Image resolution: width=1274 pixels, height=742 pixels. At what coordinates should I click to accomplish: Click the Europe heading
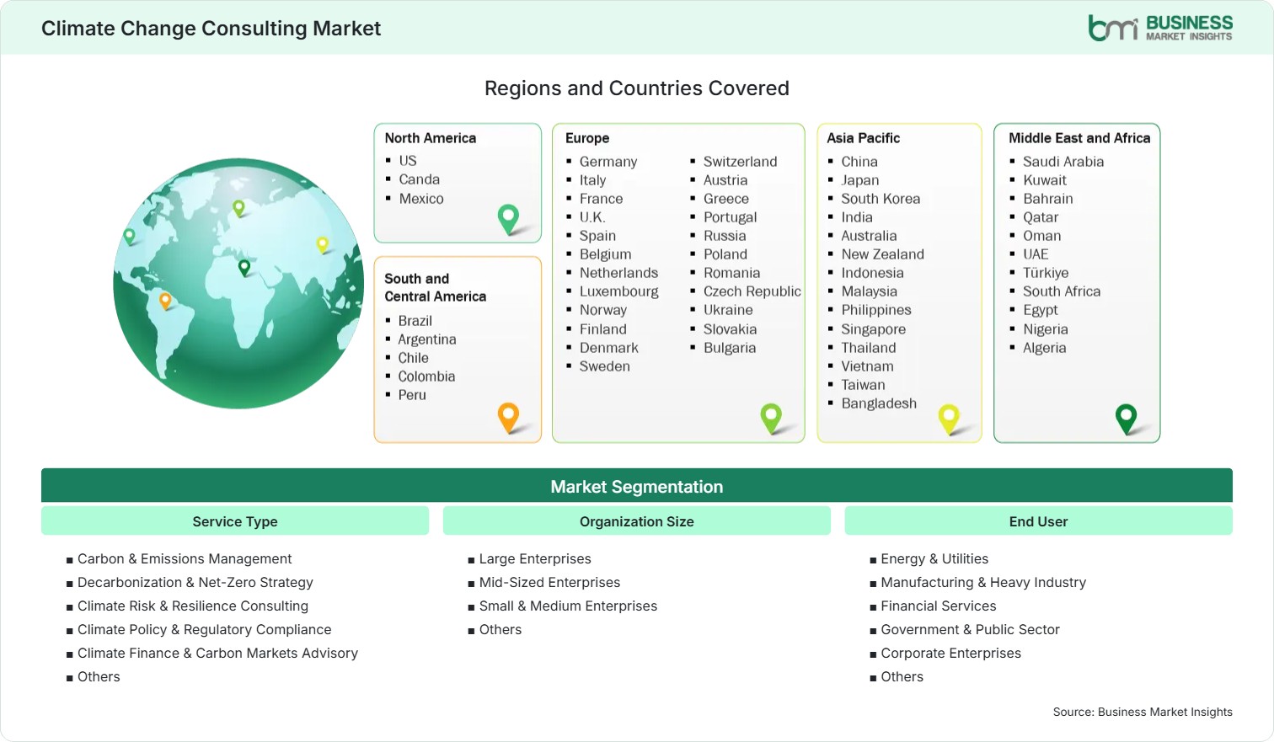pyautogui.click(x=587, y=138)
